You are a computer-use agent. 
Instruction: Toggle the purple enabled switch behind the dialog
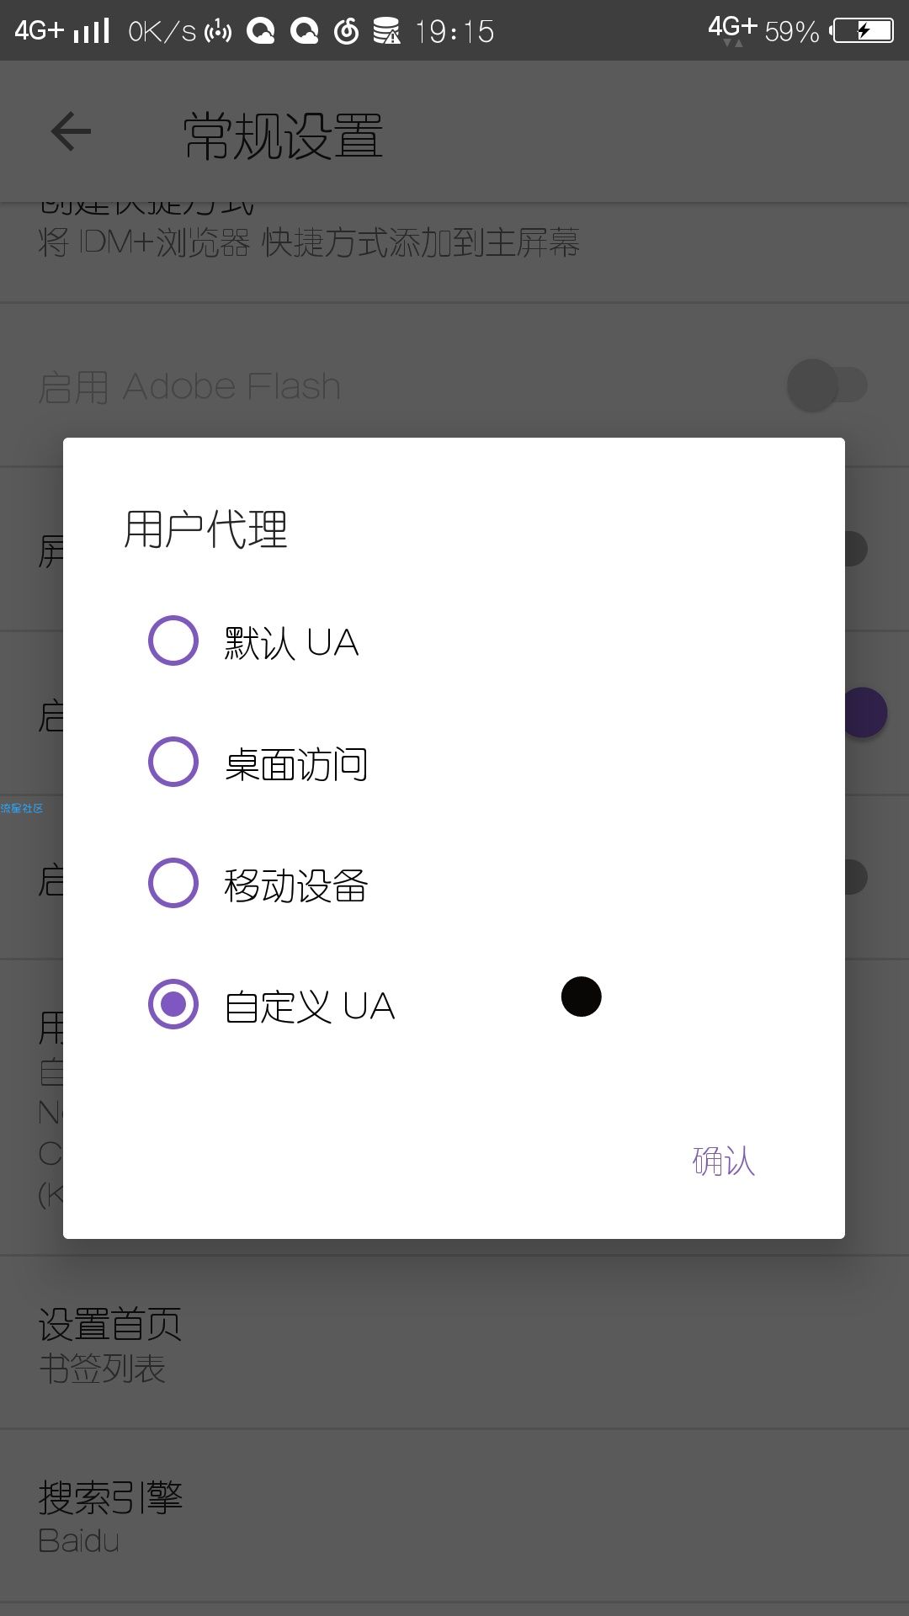click(865, 713)
